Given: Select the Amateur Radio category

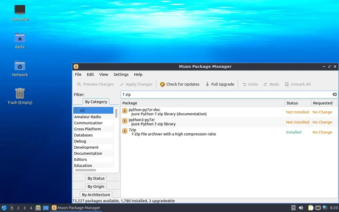Looking at the screenshot, I should (x=93, y=117).
